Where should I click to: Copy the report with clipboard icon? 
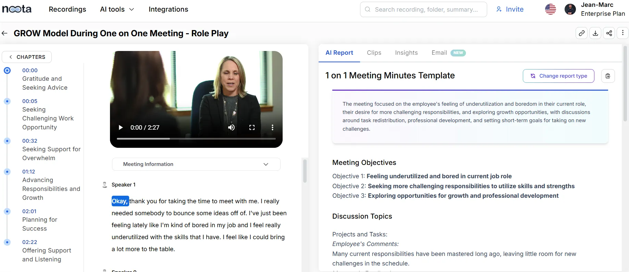(x=608, y=76)
